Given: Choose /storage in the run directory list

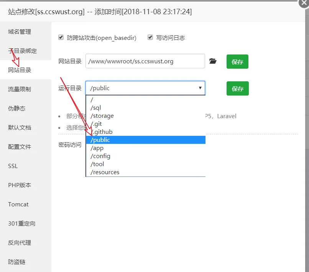Looking at the screenshot, I should point(146,116).
